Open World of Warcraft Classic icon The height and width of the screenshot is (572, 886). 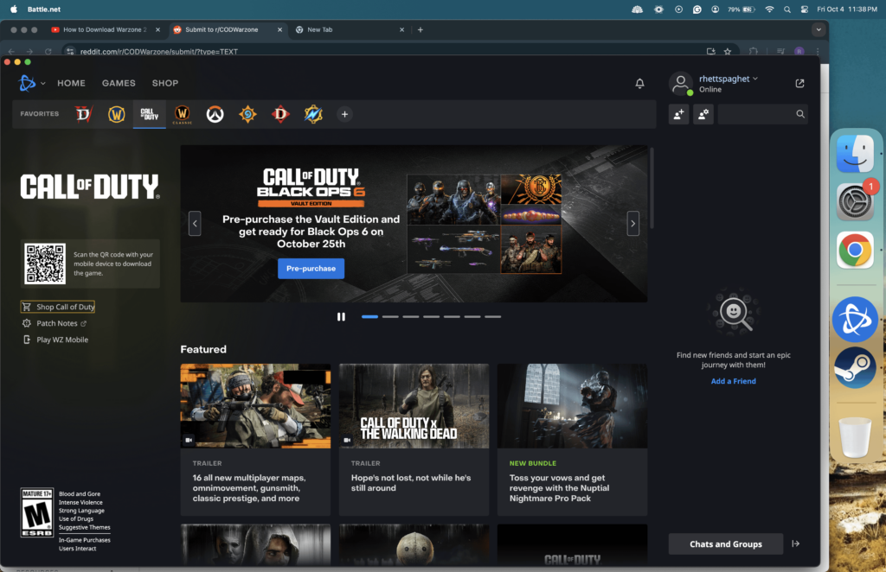click(x=182, y=115)
